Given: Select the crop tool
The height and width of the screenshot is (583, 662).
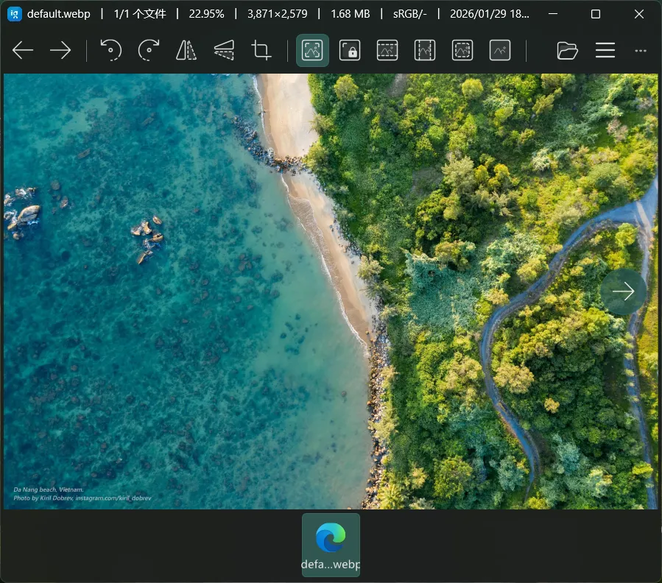Looking at the screenshot, I should pos(261,50).
